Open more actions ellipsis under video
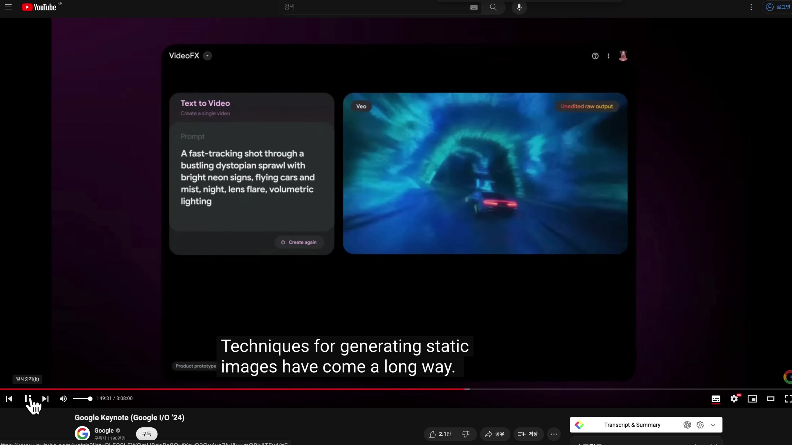 pyautogui.click(x=554, y=434)
